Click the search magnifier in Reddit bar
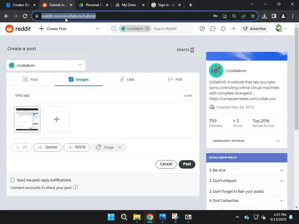 point(114,29)
